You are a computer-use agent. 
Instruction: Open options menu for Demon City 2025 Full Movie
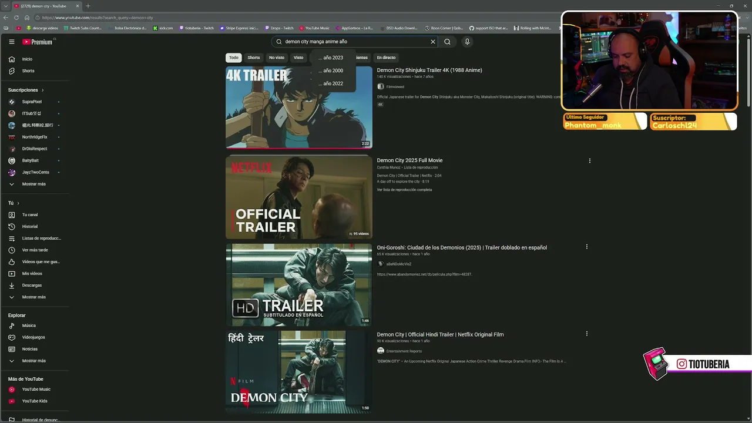[589, 160]
